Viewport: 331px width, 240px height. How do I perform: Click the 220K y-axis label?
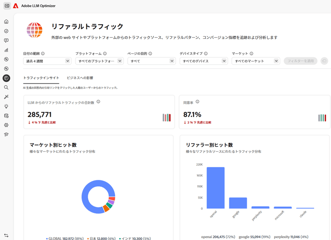pos(199,164)
